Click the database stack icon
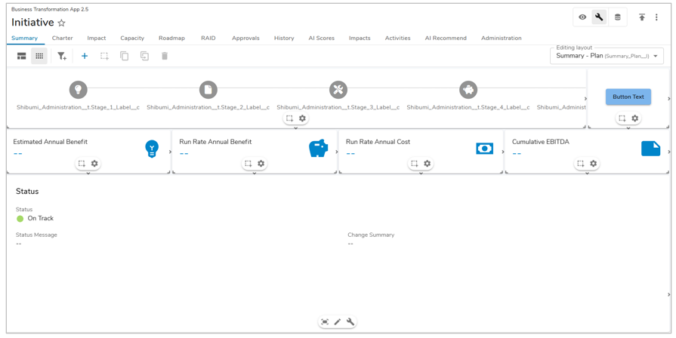676x338 pixels. [617, 17]
